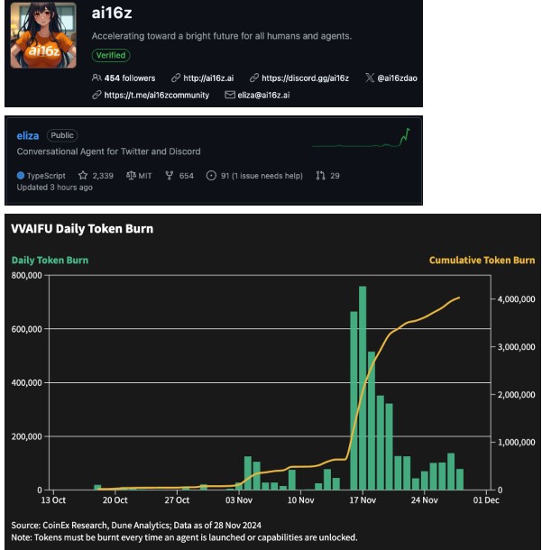Click the fork icon showing 654

(169, 176)
